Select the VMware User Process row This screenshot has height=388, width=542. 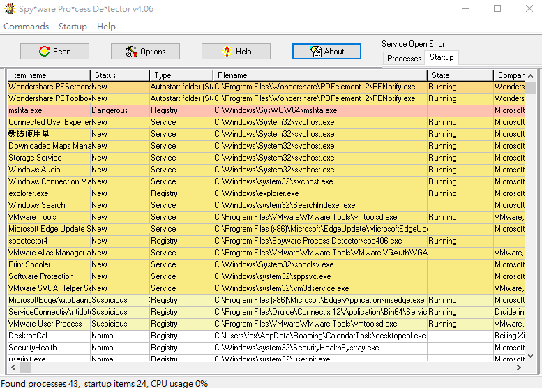tap(266, 324)
